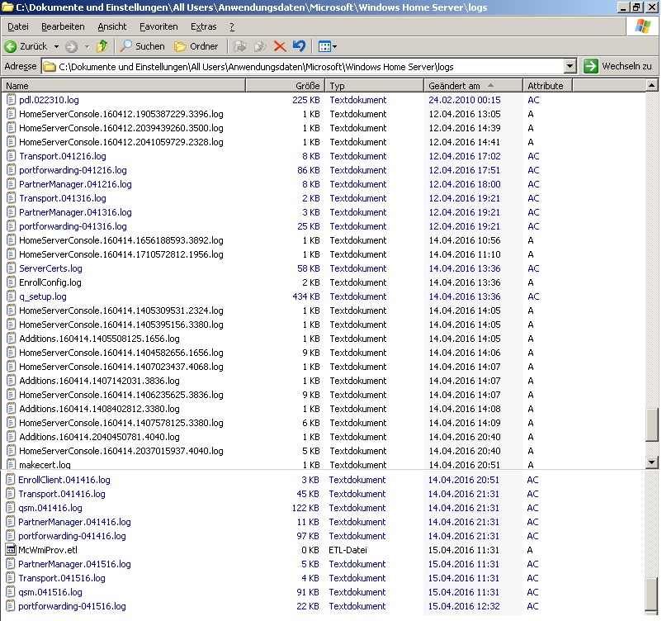Select the q_setup.log file

coord(43,296)
